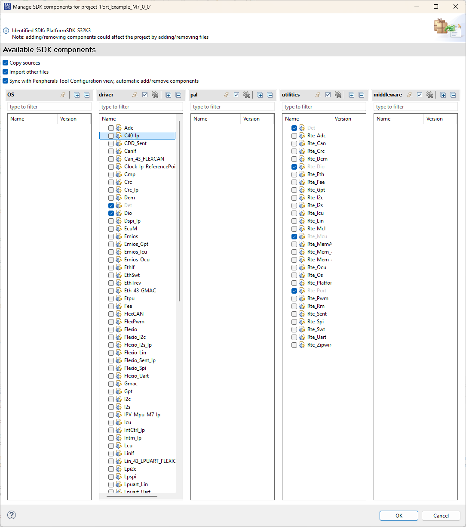466x527 pixels.
Task: Confirm changes with the OK button
Action: click(x=399, y=515)
